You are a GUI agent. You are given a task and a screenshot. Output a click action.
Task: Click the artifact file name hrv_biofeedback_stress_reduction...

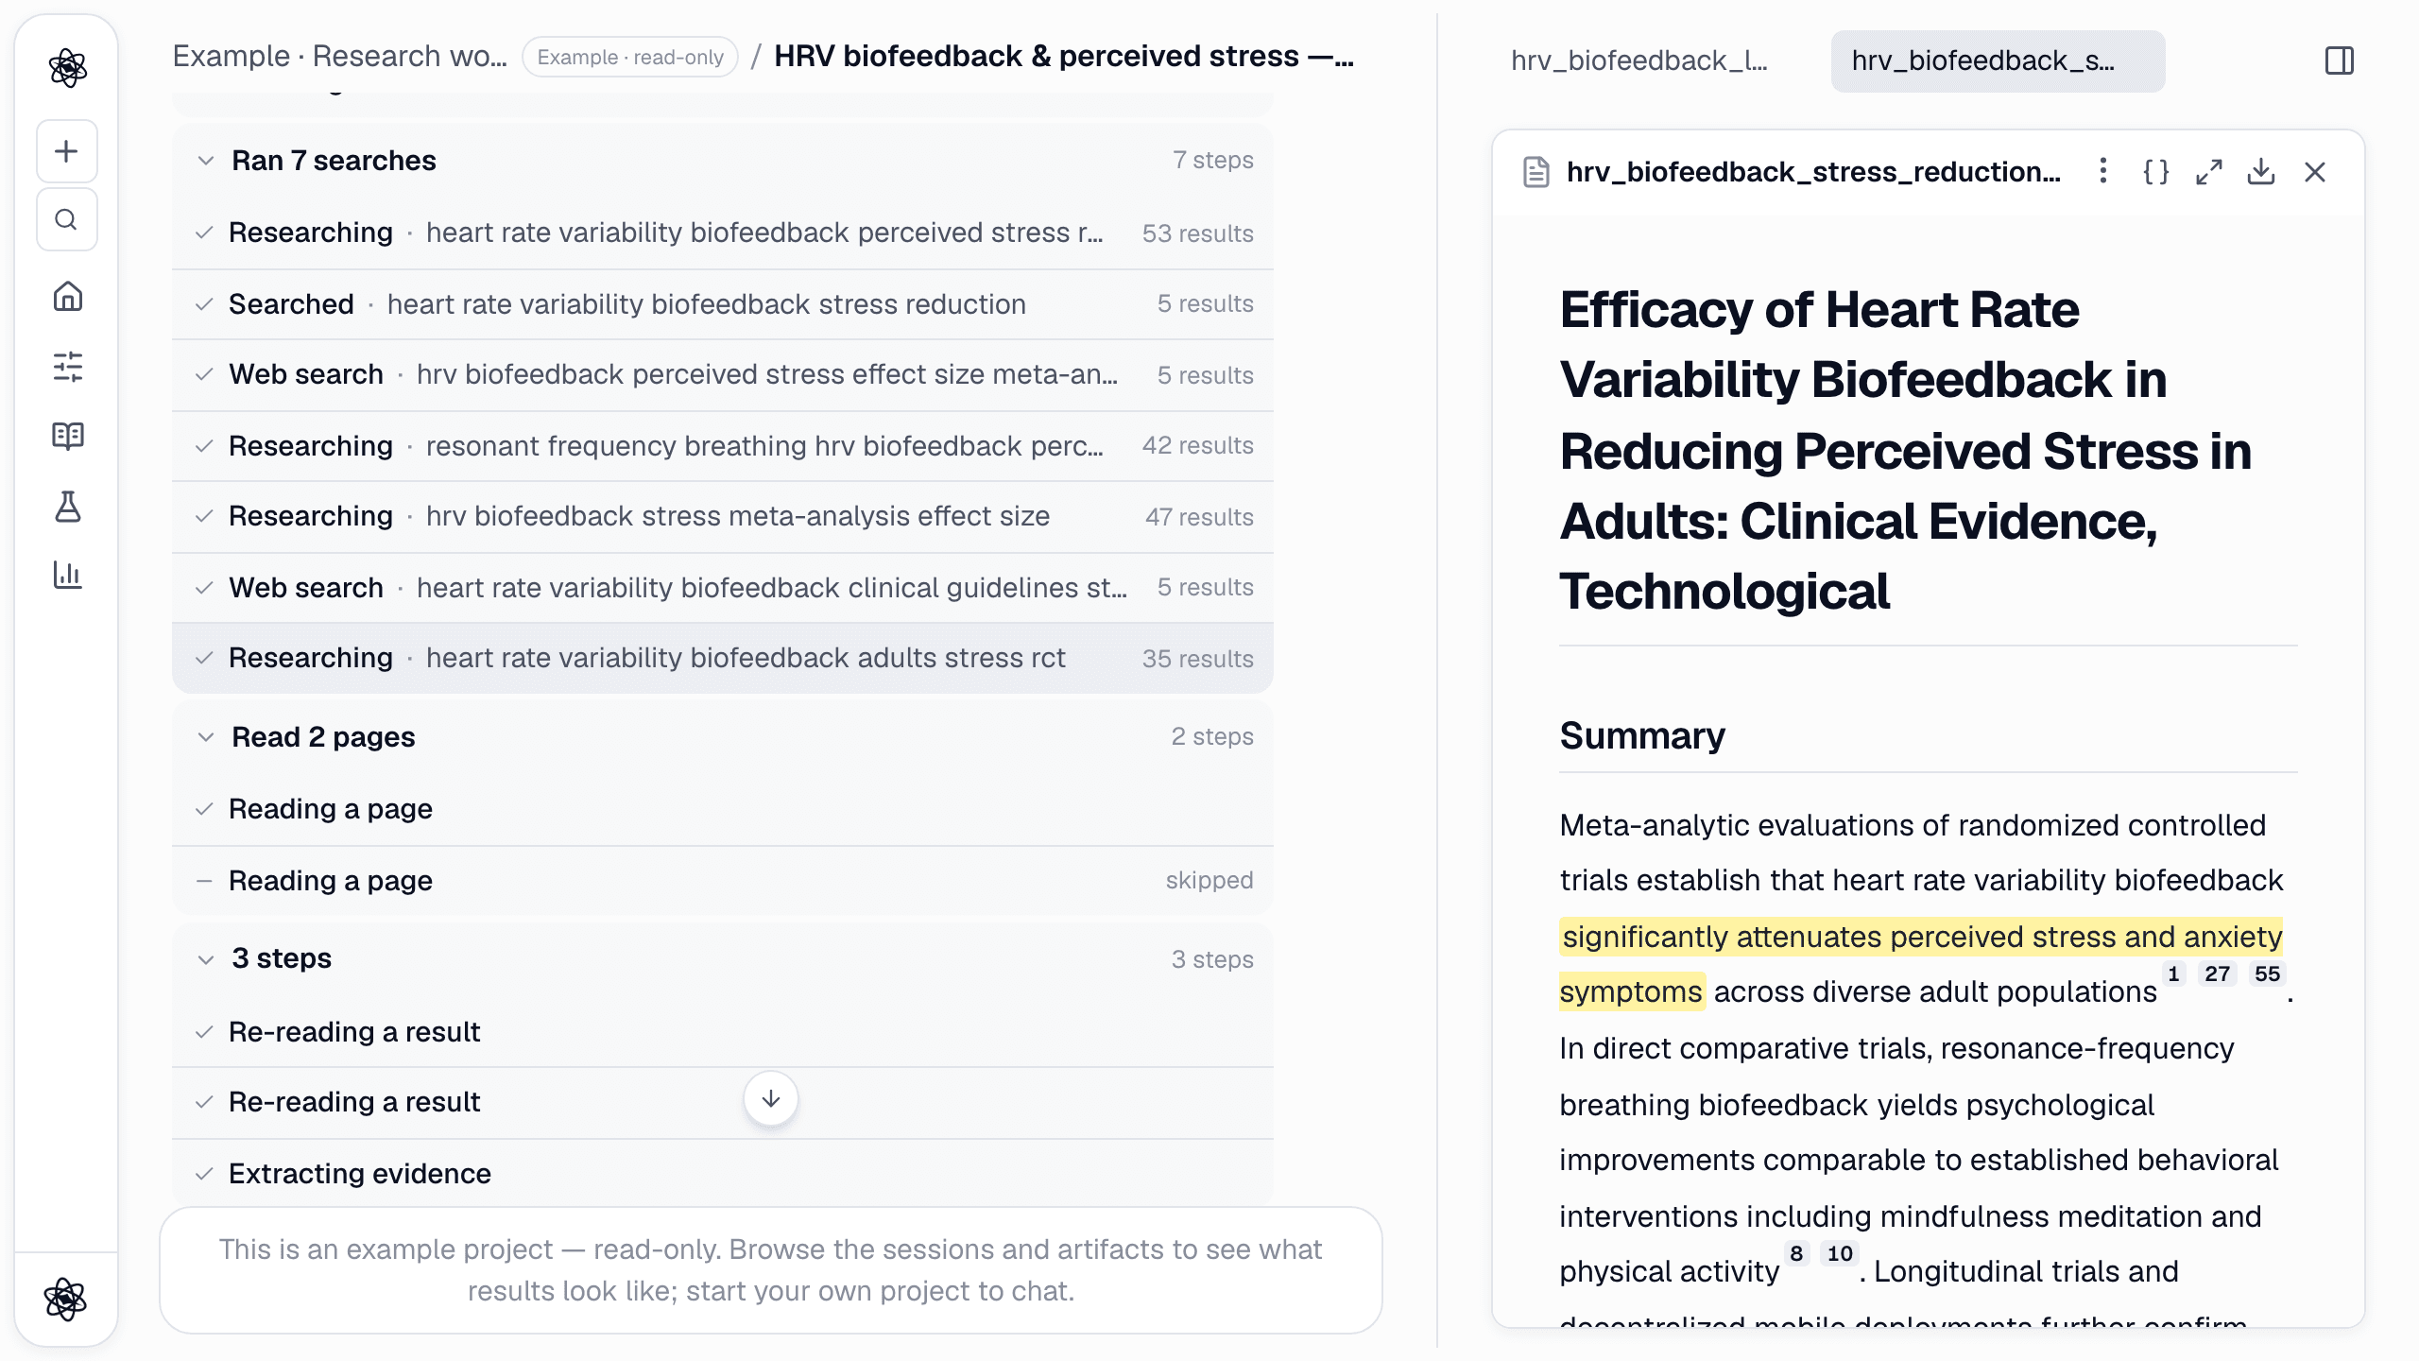(x=1812, y=172)
